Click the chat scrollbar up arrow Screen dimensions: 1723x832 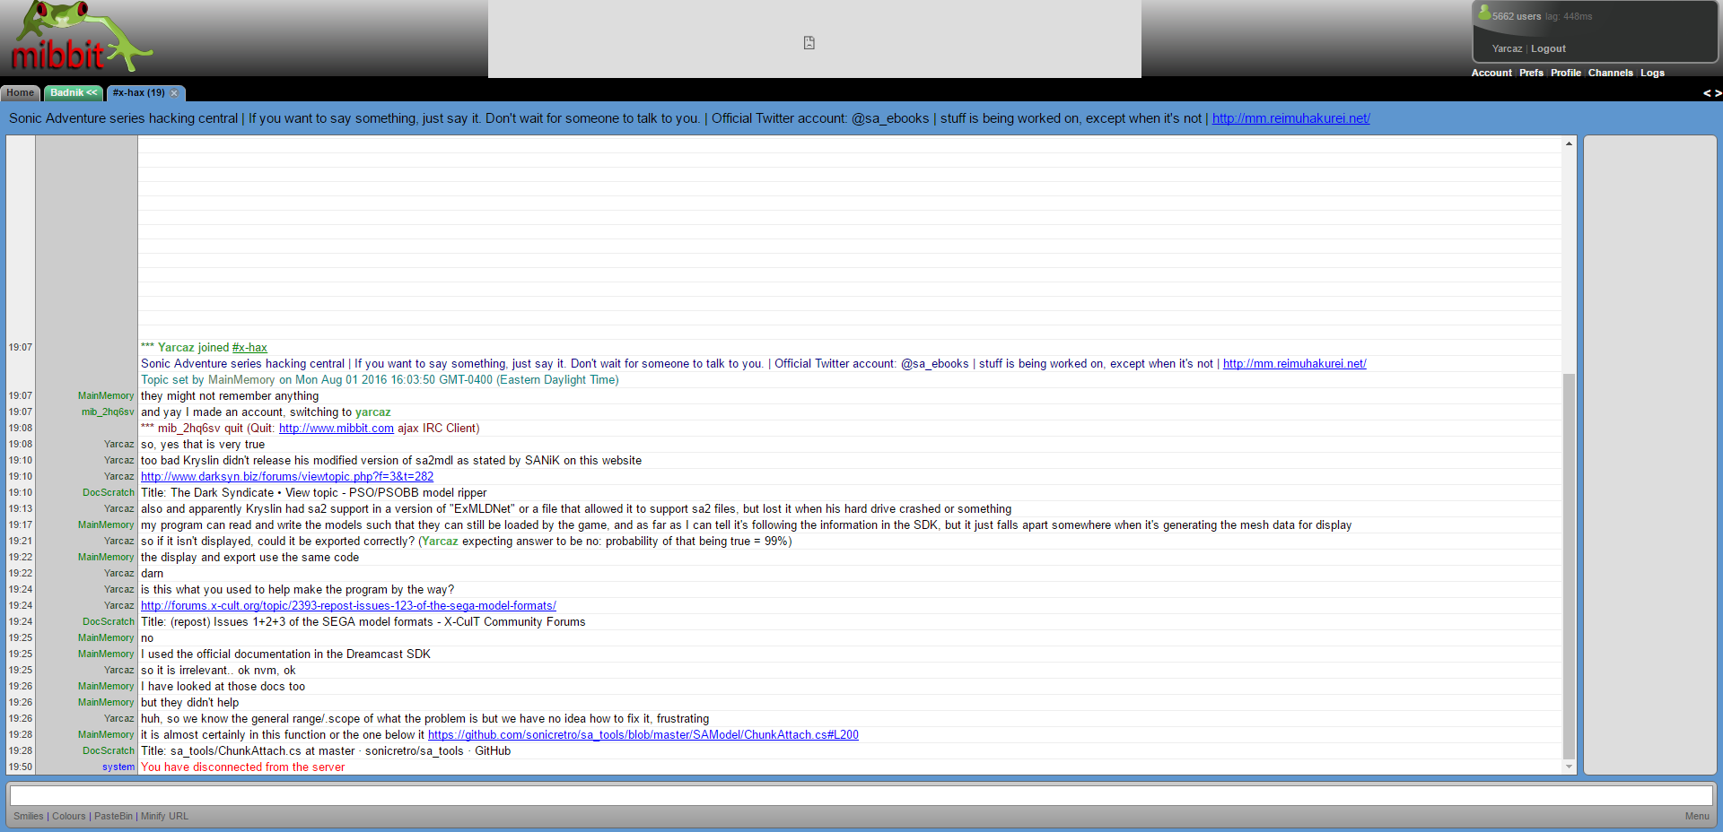click(1569, 143)
